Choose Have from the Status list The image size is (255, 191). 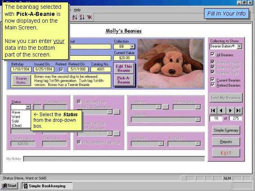[x=16, y=113]
